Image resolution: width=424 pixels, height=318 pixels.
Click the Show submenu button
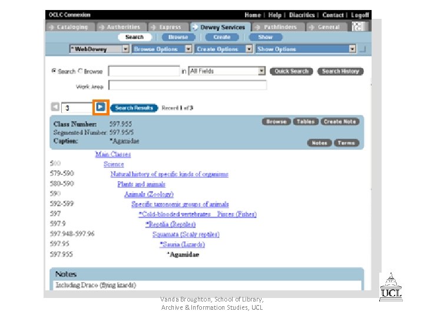point(266,37)
